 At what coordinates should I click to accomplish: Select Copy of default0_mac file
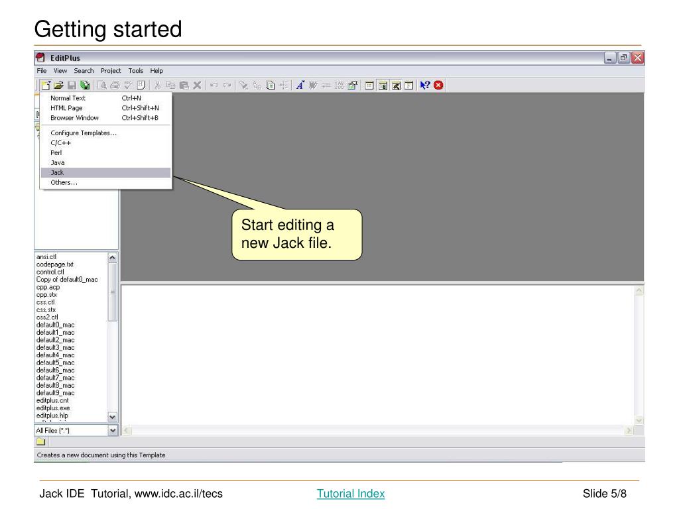67,279
